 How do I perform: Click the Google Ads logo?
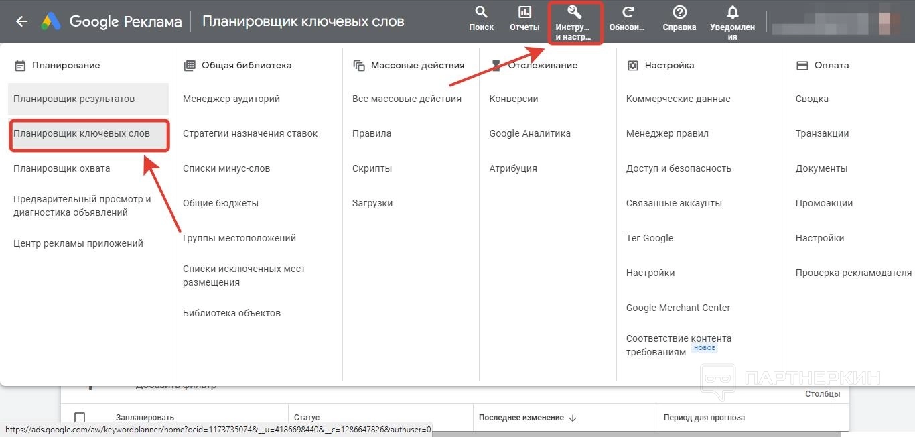click(52, 21)
